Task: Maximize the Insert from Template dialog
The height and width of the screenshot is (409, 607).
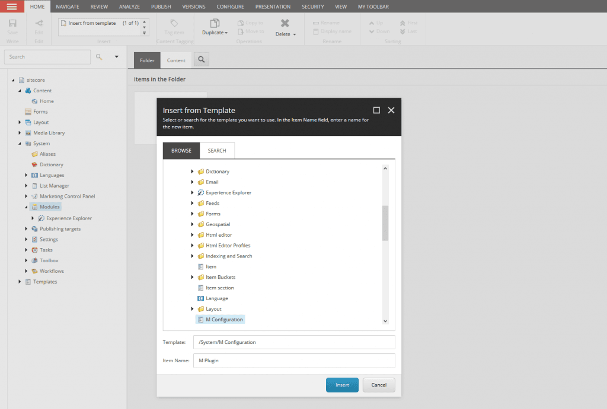Action: [376, 110]
